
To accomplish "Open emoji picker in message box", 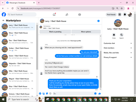I will point(95,94).
